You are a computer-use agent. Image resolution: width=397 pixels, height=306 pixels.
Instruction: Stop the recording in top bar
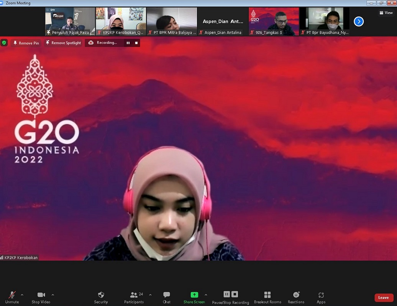(136, 43)
